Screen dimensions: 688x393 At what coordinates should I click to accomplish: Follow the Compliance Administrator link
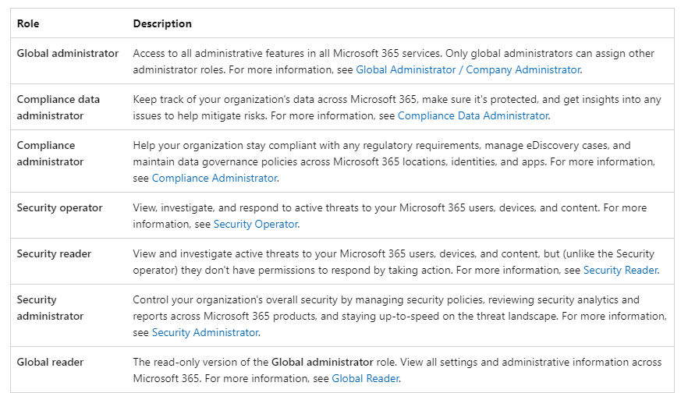[x=215, y=178]
